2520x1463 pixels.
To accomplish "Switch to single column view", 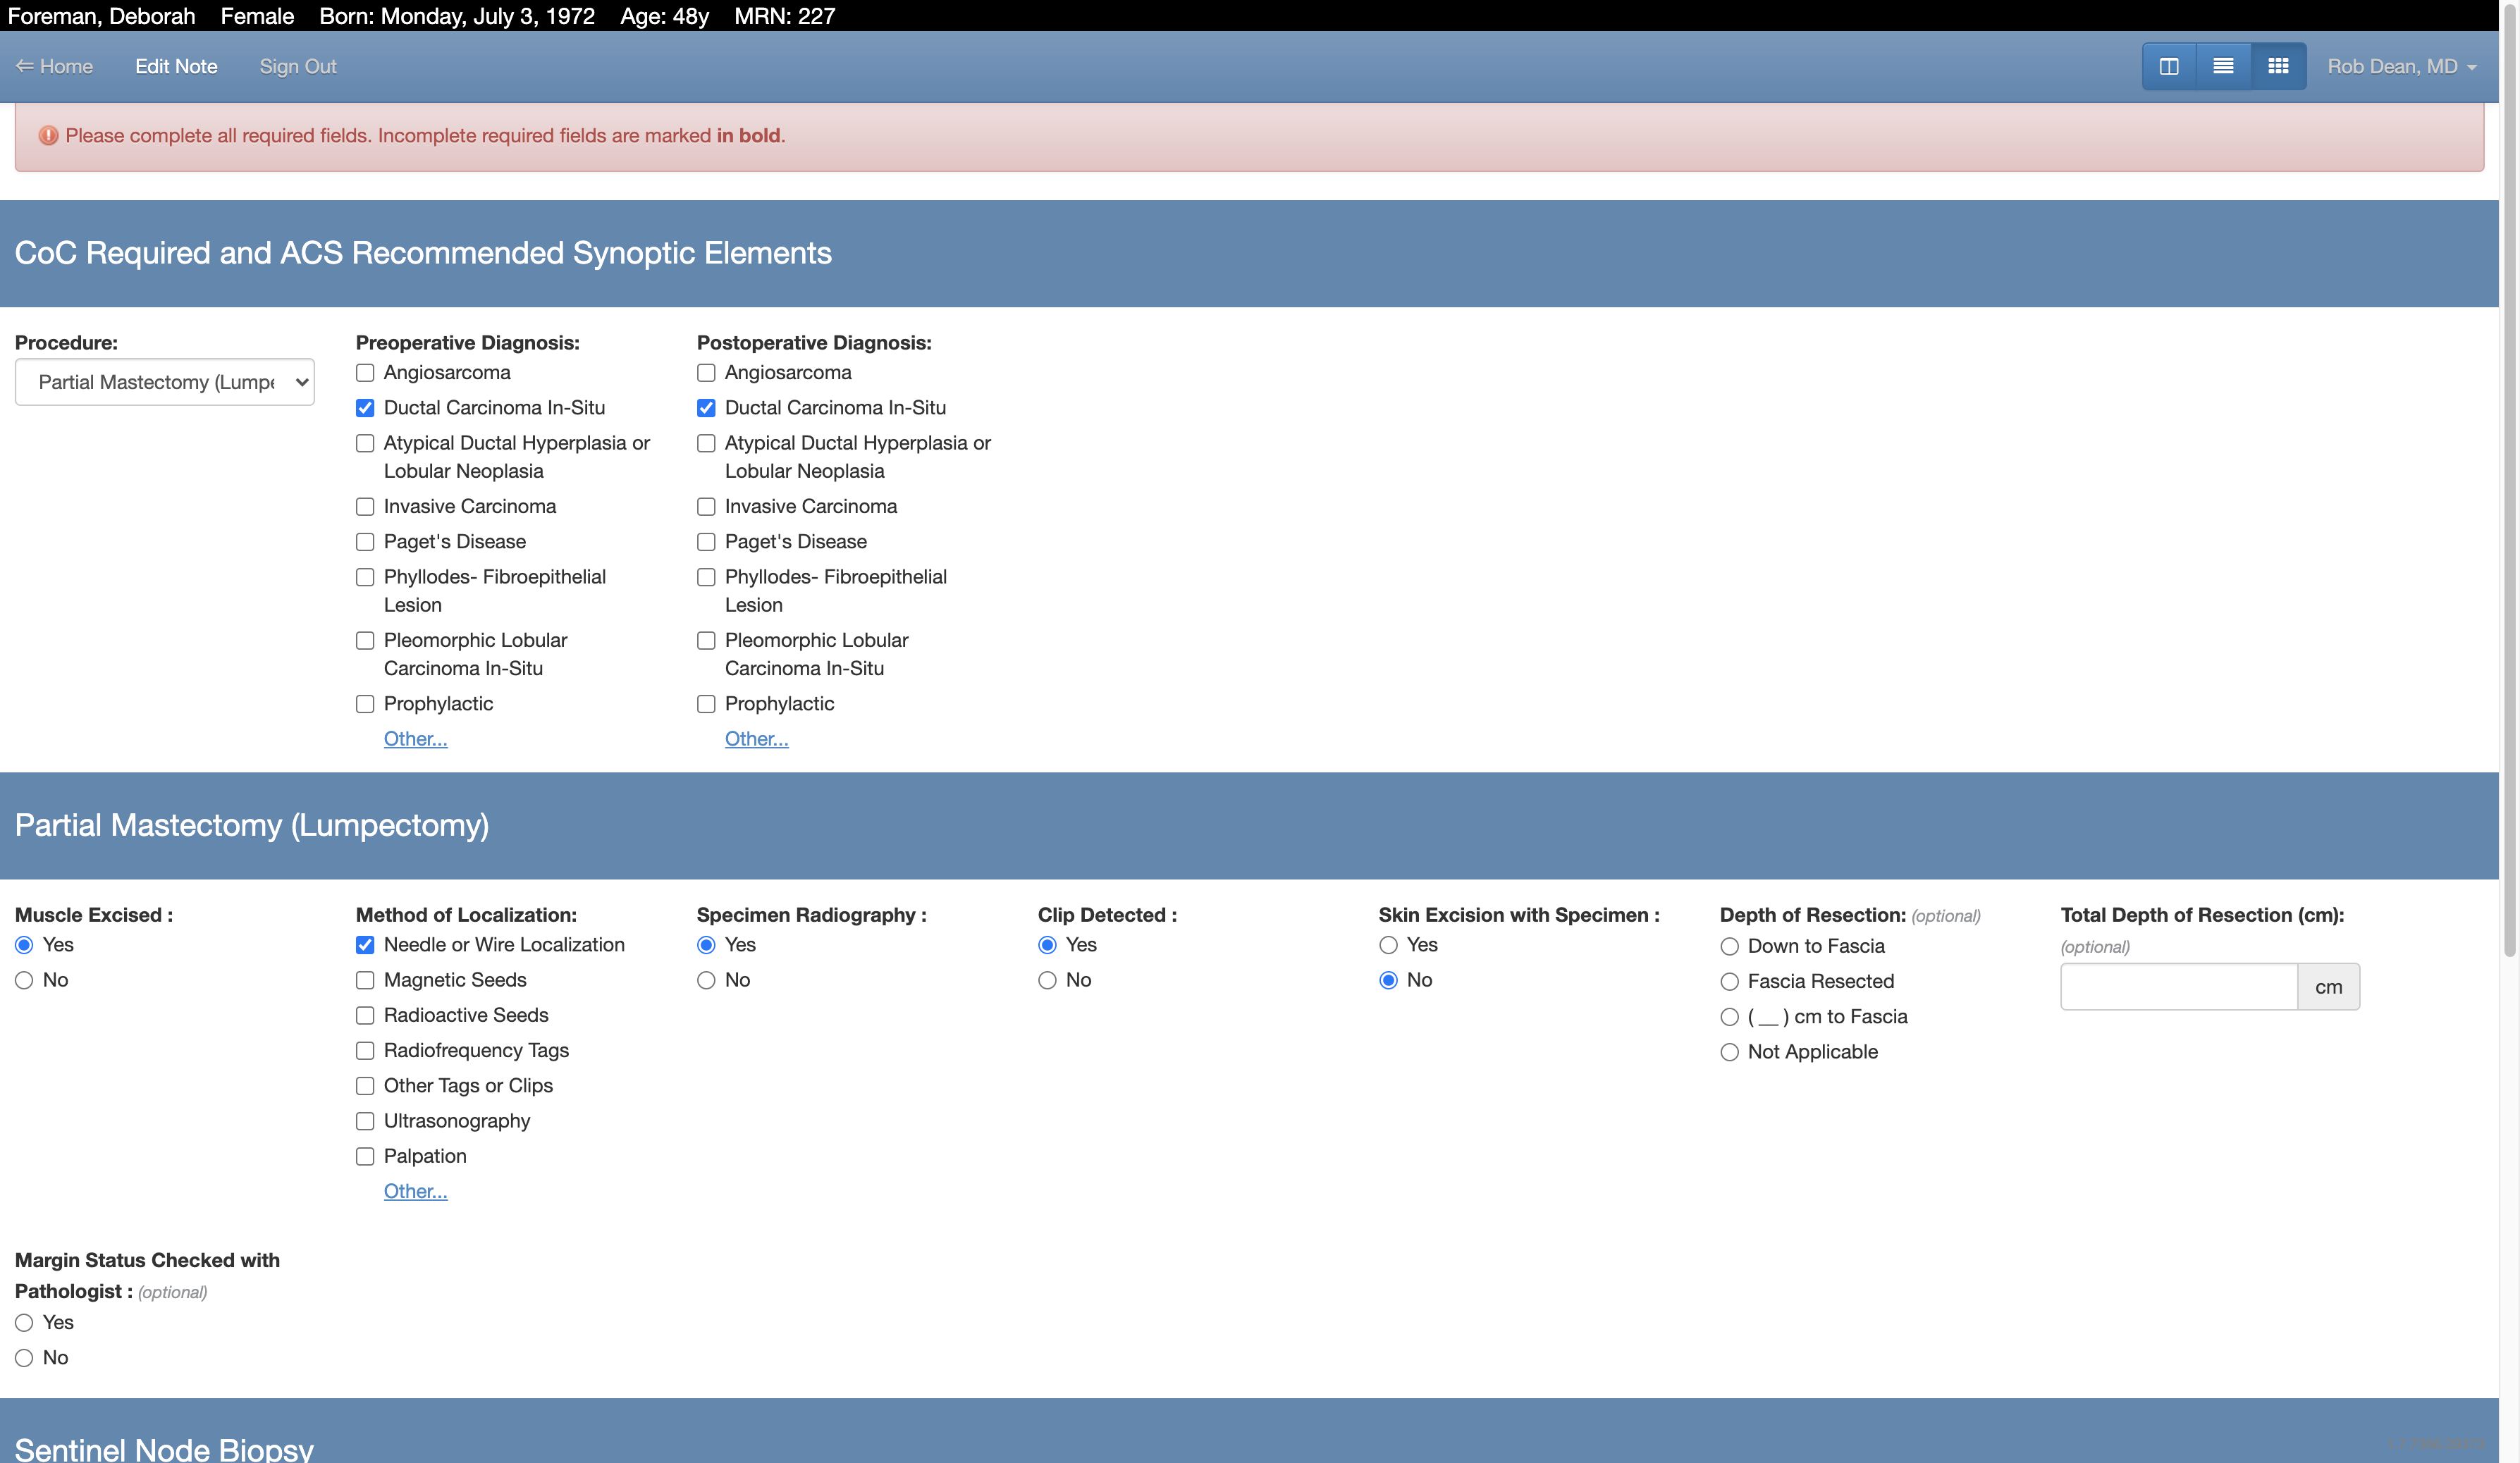I will [x=2224, y=66].
